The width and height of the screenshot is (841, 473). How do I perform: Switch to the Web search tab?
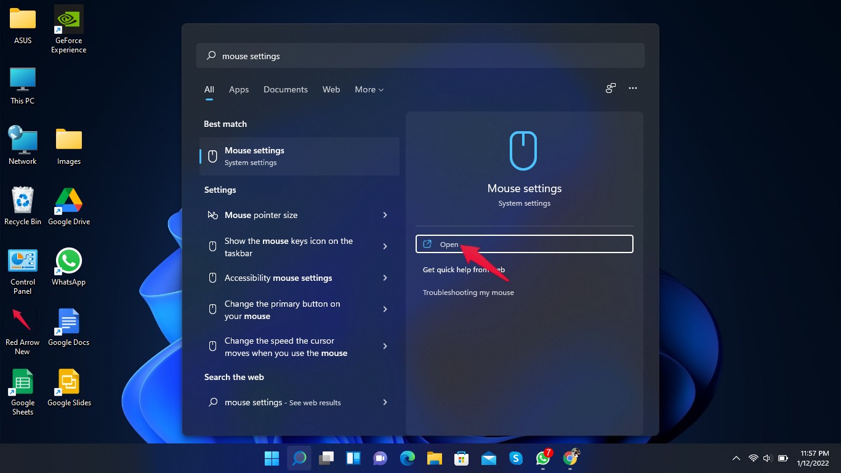tap(331, 89)
